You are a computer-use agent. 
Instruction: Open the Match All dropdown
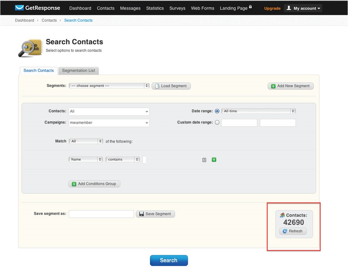pos(86,141)
